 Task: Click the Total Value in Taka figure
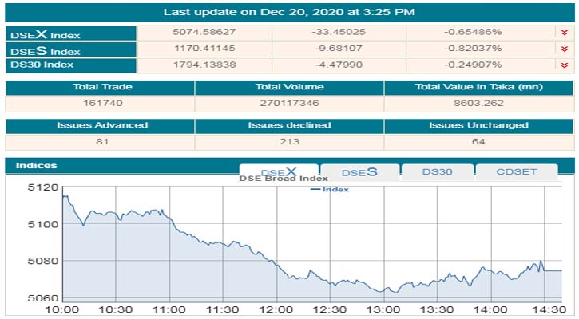[478, 104]
